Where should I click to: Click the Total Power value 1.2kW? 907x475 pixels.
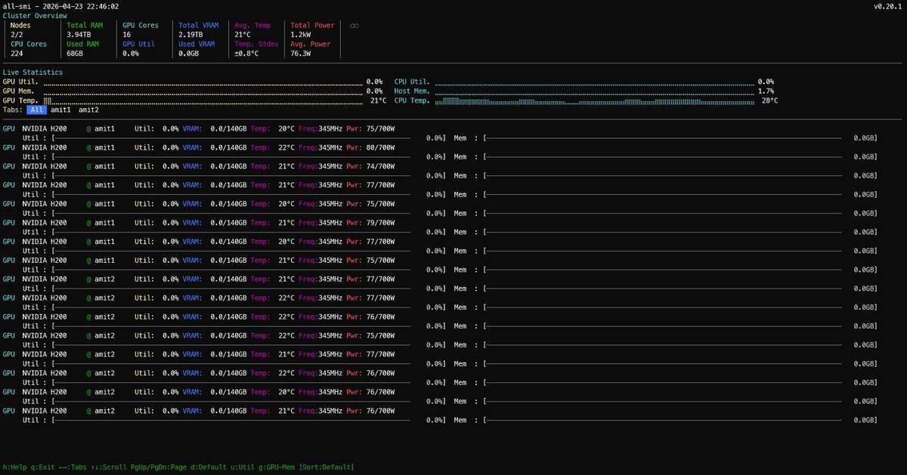click(x=301, y=35)
